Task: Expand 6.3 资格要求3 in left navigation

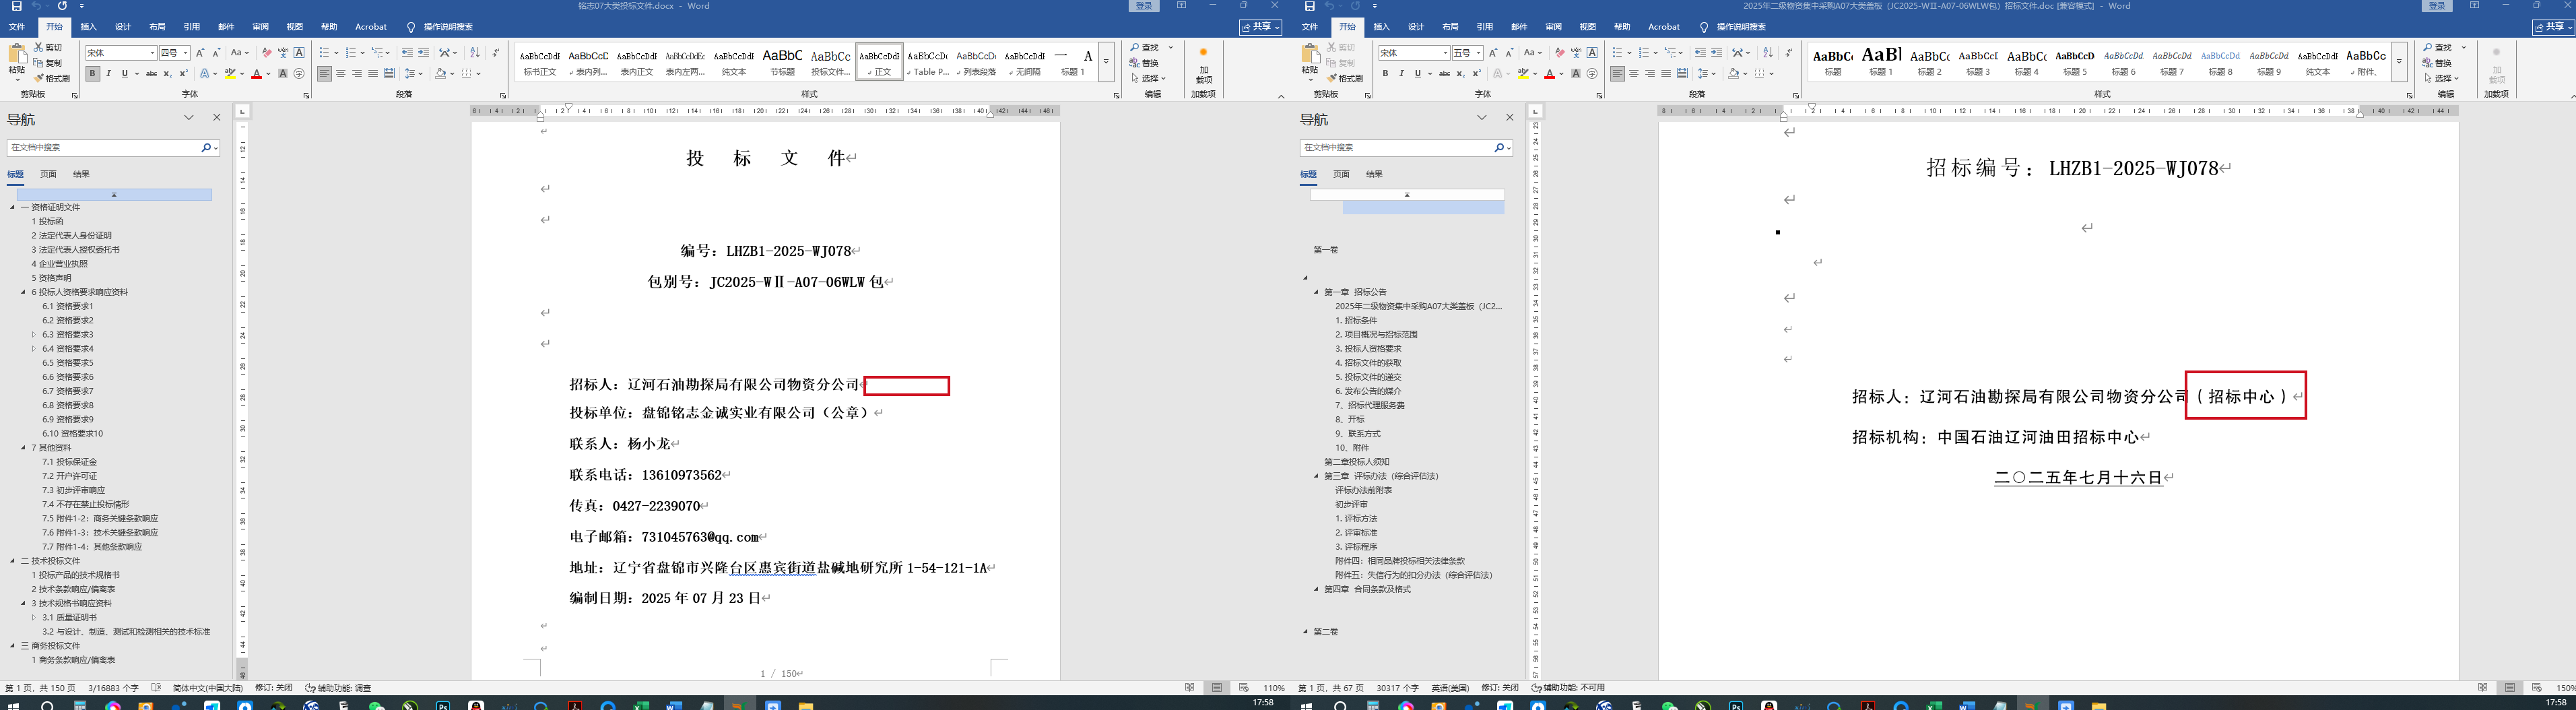Action: (33, 335)
